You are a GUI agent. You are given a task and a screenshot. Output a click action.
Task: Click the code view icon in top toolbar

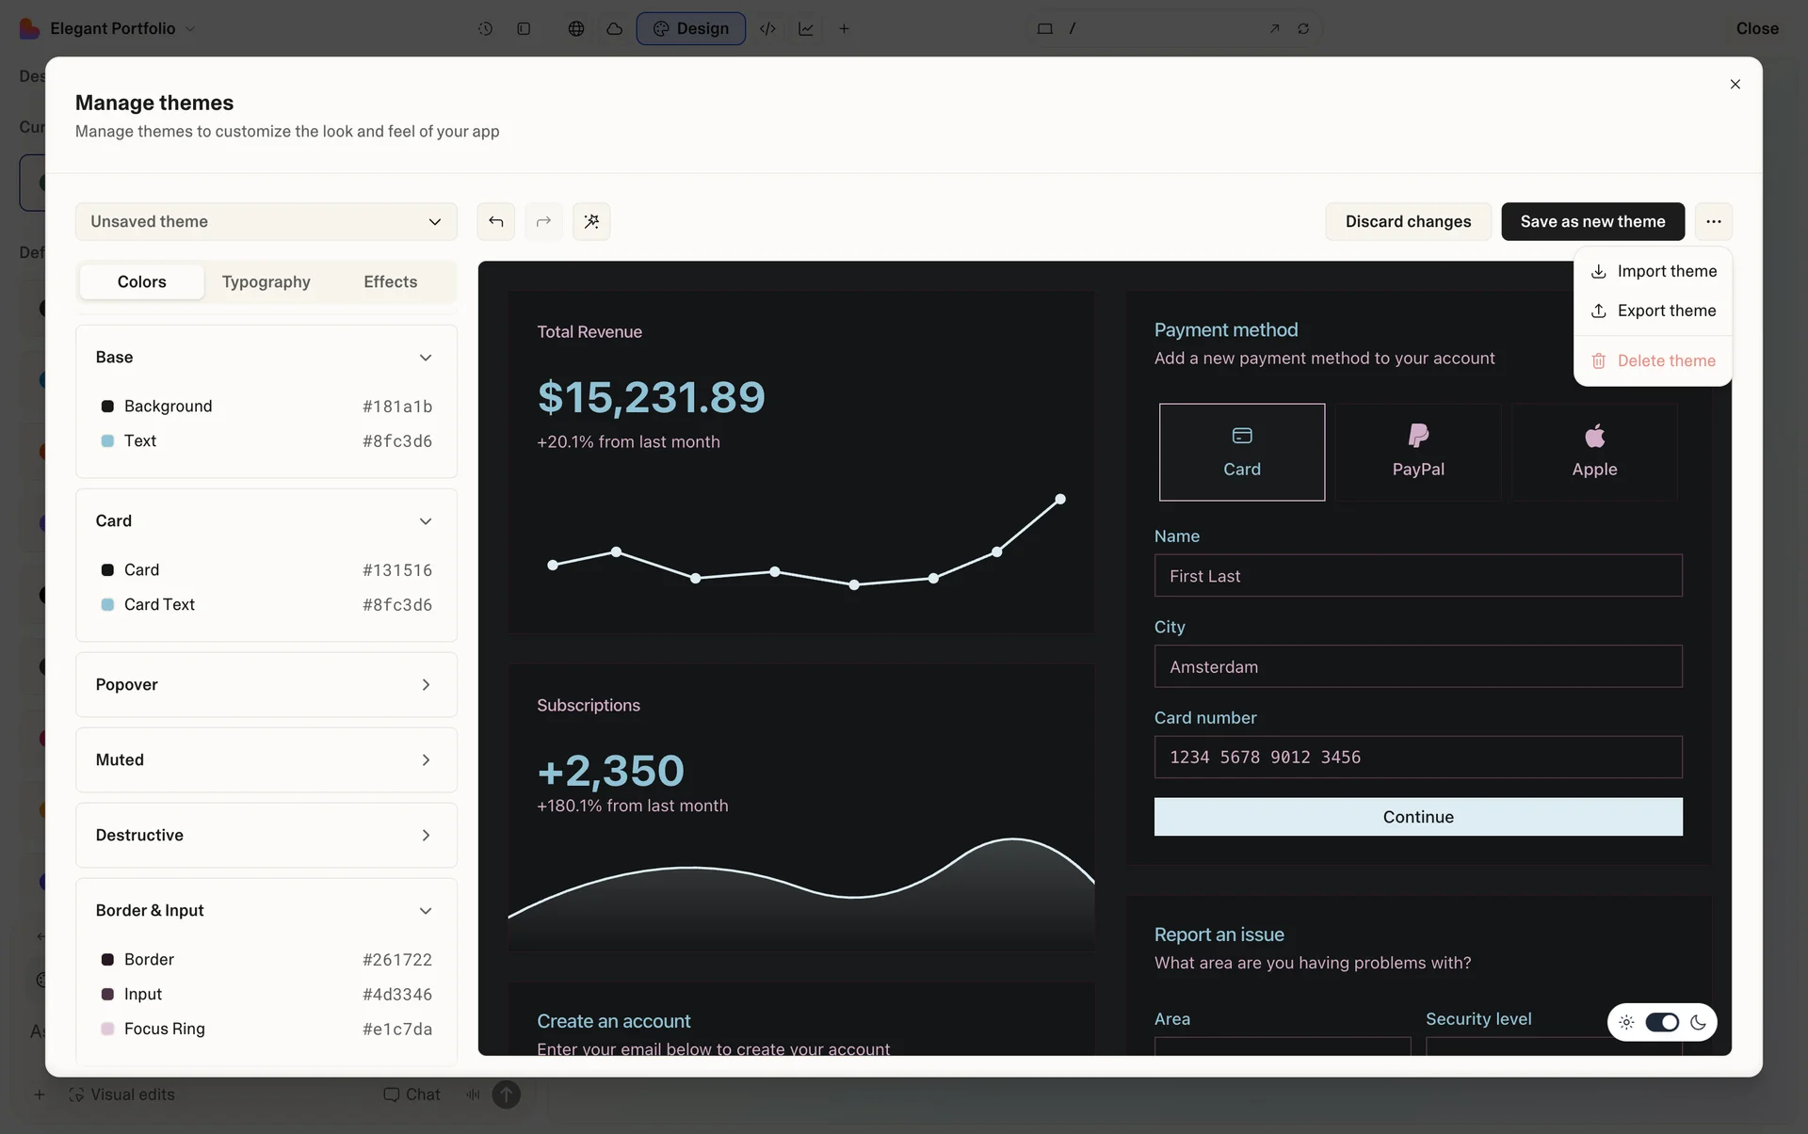(767, 28)
